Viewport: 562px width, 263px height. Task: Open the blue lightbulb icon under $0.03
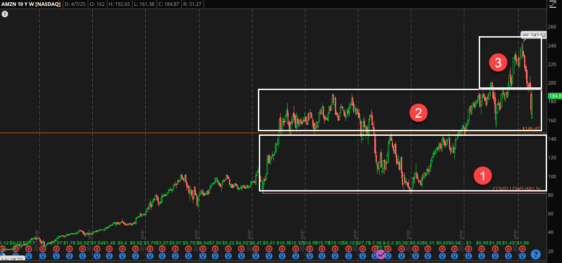point(414,256)
